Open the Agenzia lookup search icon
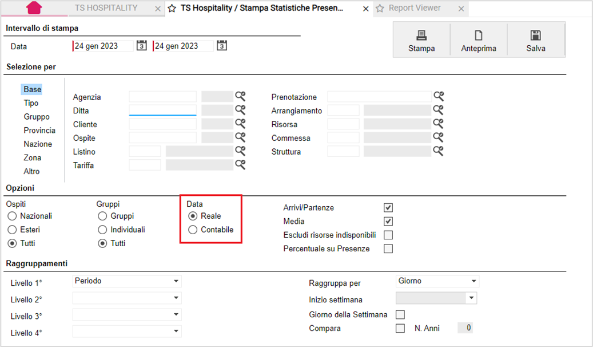This screenshot has height=347, width=593. (240, 96)
